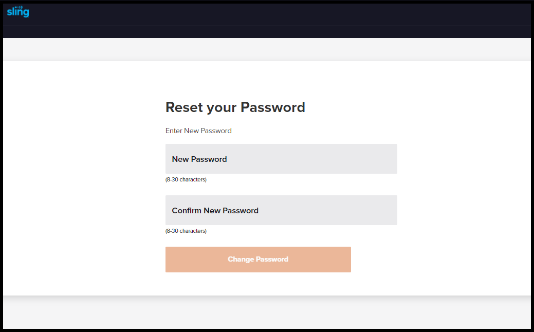This screenshot has height=332, width=534.
Task: Submit the form via Change Password
Action: [x=257, y=259]
